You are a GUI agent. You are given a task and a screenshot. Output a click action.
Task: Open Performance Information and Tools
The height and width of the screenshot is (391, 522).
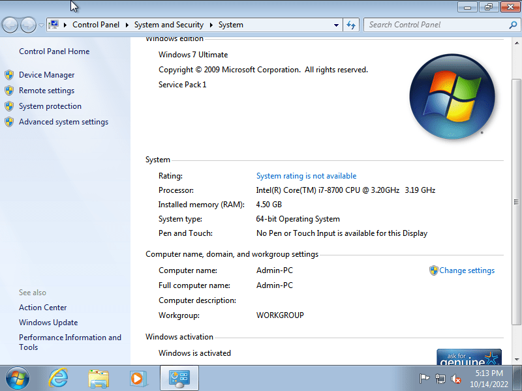[70, 342]
